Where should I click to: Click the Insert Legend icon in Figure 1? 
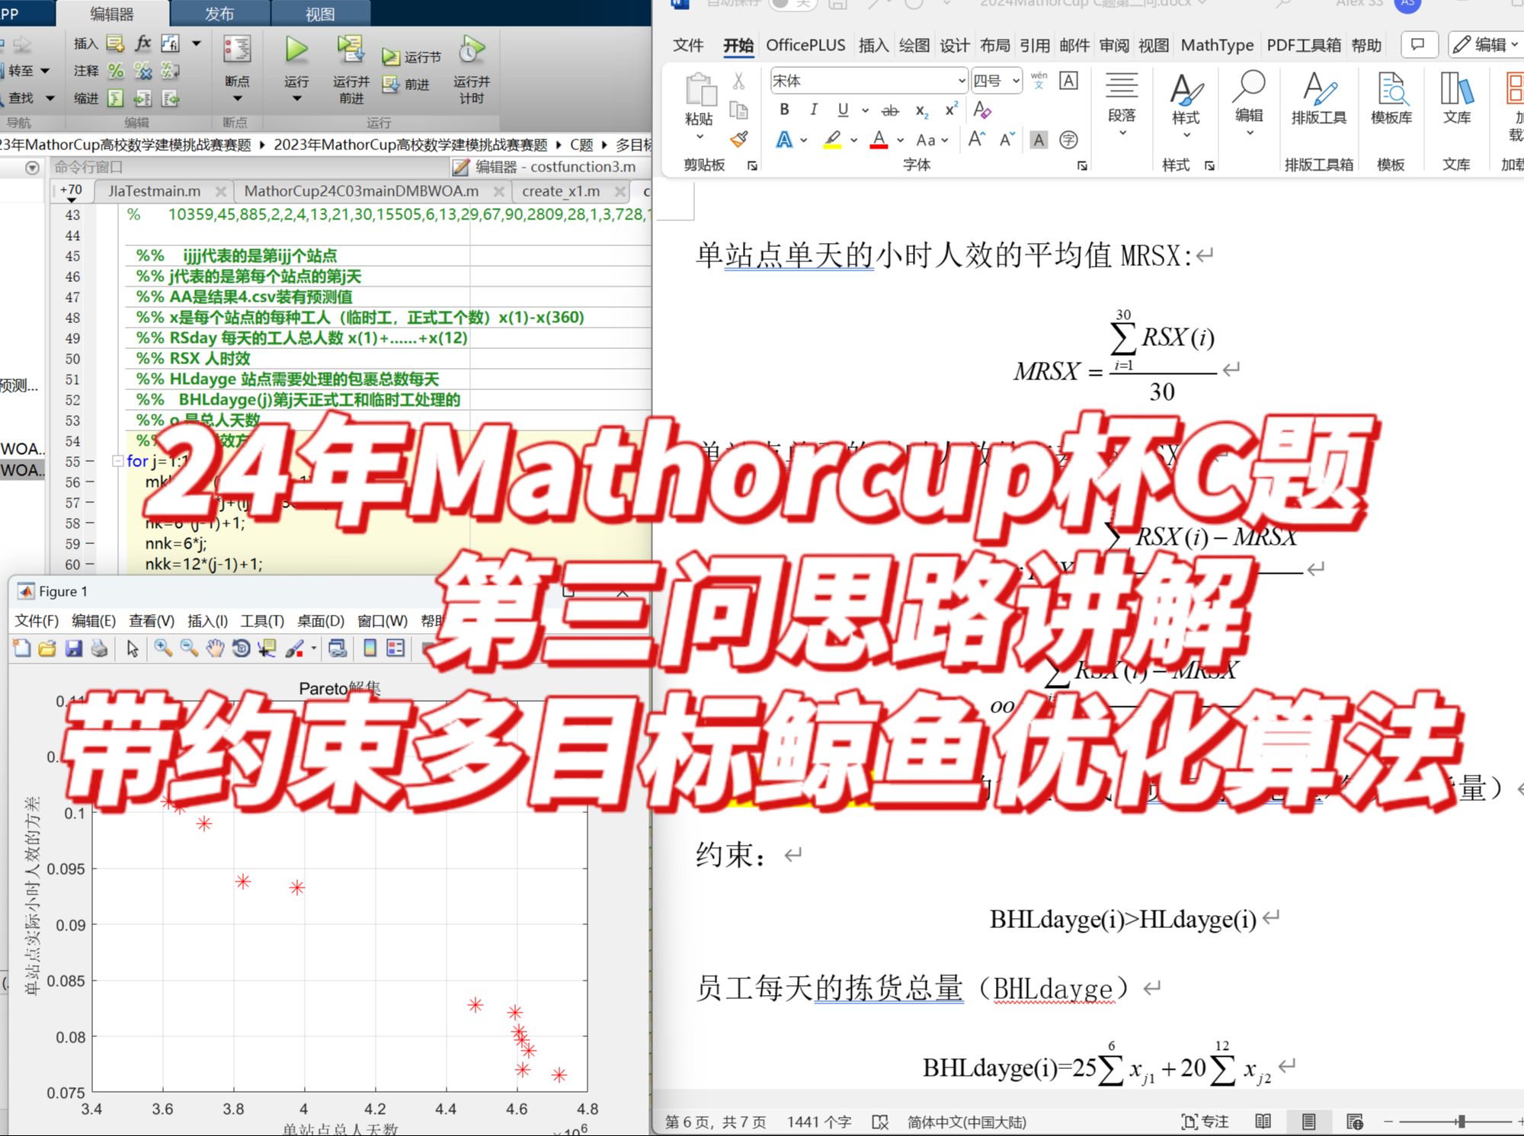click(395, 648)
